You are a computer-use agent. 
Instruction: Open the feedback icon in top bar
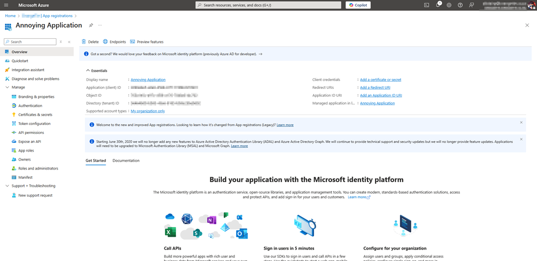[472, 5]
